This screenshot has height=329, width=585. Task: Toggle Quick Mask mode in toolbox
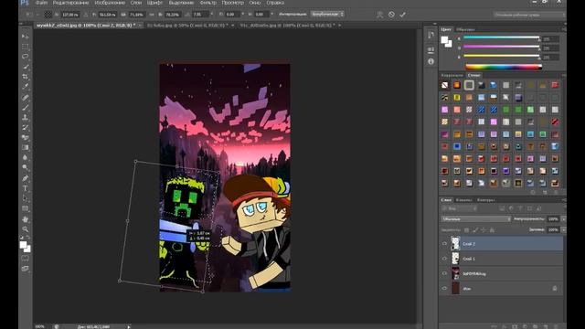click(25, 258)
